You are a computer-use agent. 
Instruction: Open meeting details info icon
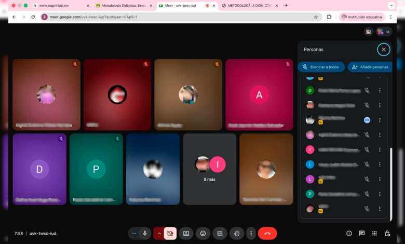349,234
